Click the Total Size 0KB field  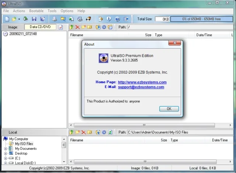point(162,19)
